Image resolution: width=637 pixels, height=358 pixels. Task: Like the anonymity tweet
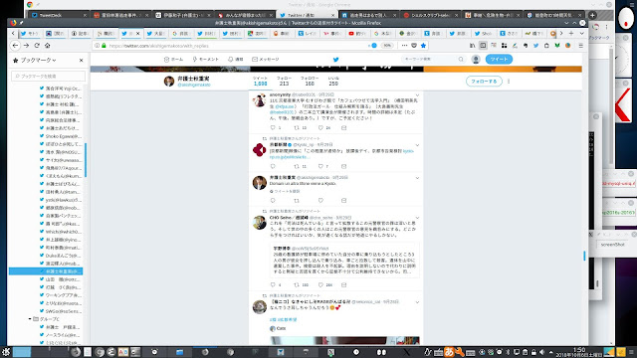pyautogui.click(x=320, y=128)
